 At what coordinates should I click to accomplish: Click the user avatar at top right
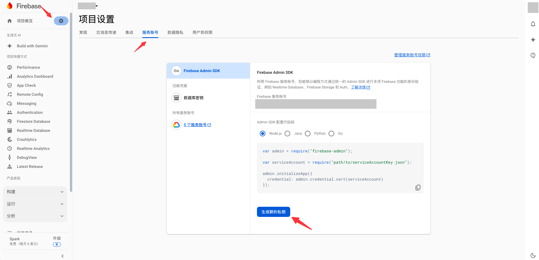[533, 8]
